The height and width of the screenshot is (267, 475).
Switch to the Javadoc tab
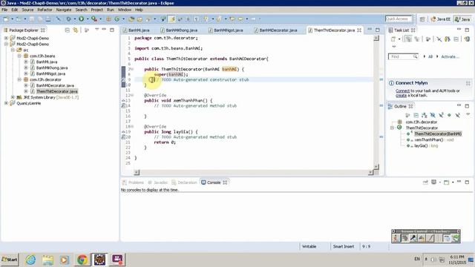pos(158,182)
